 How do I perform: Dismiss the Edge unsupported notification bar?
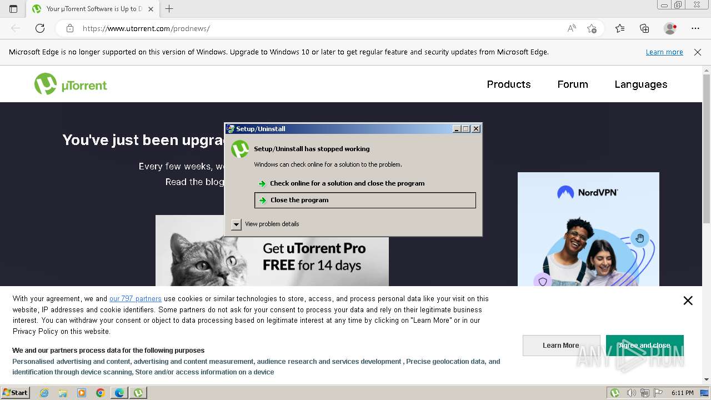point(698,52)
